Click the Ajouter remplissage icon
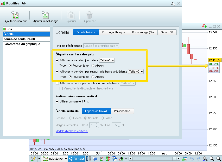This screenshot has width=222, height=162. (46, 15)
